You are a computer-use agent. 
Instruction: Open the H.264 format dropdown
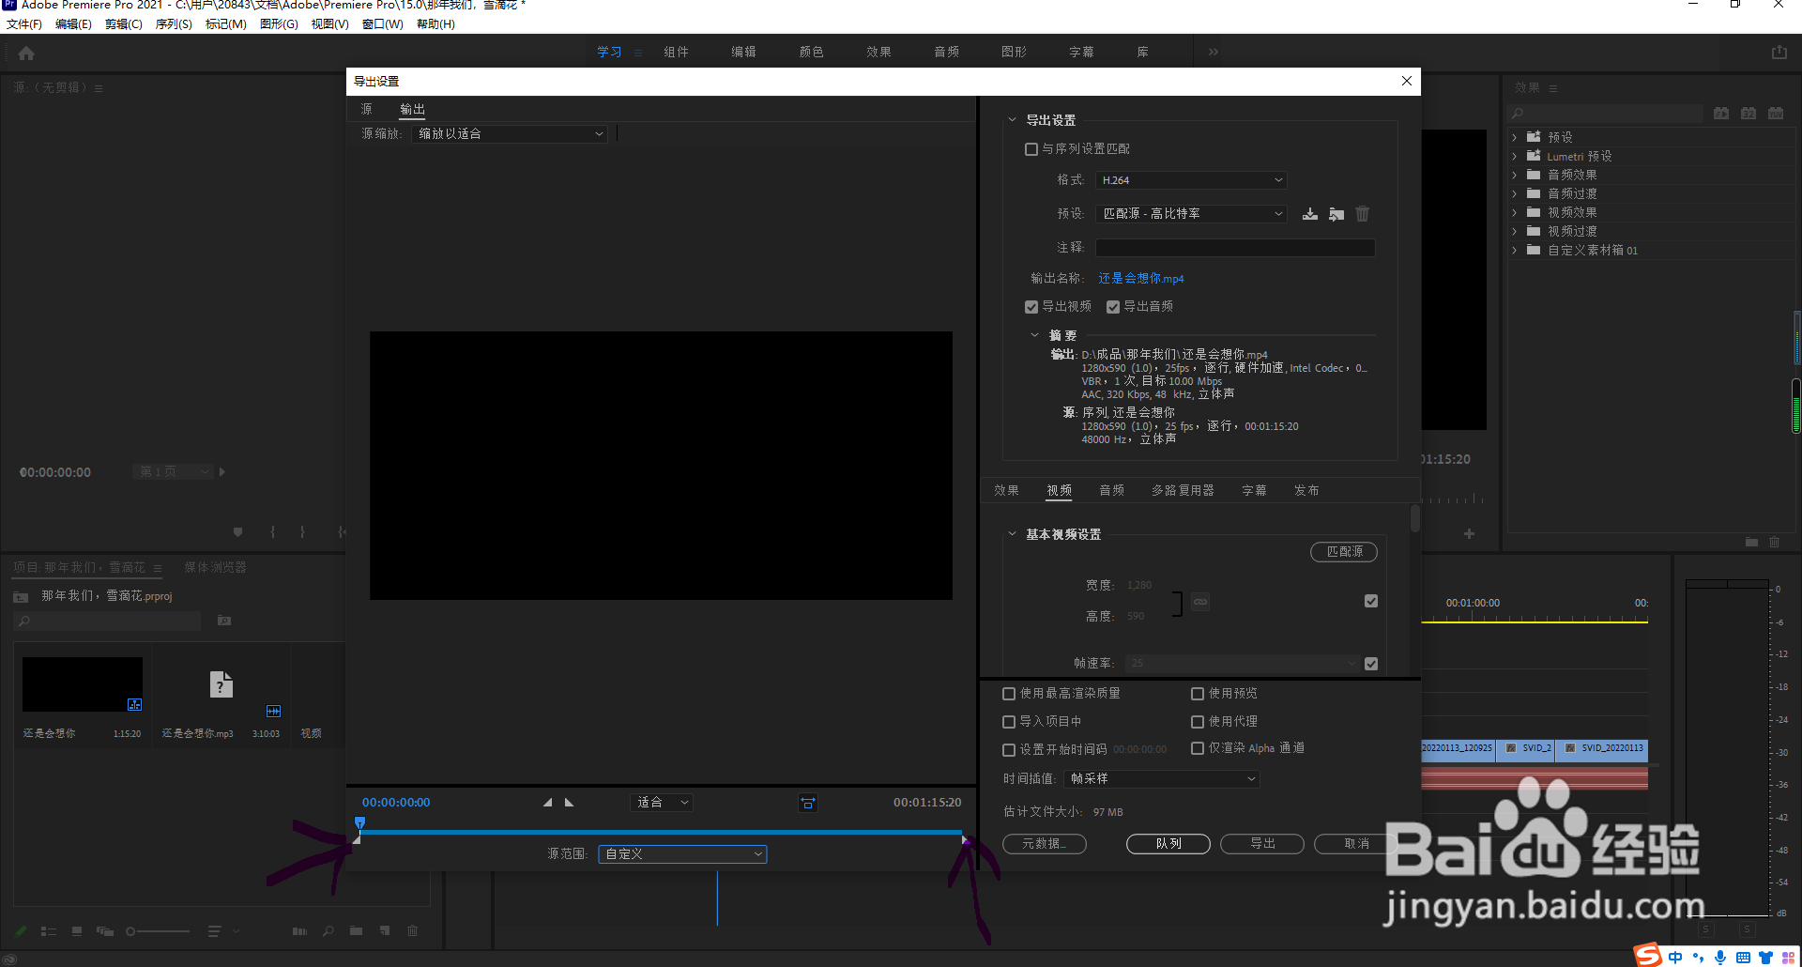point(1191,180)
